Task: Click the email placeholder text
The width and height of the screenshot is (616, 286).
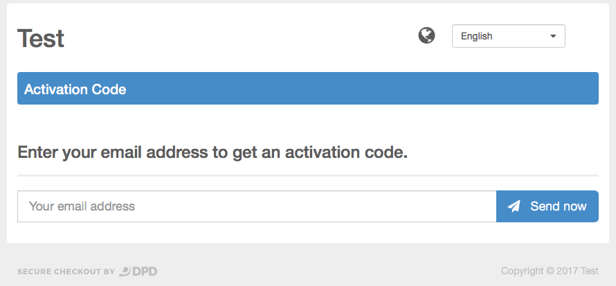Action: tap(82, 206)
